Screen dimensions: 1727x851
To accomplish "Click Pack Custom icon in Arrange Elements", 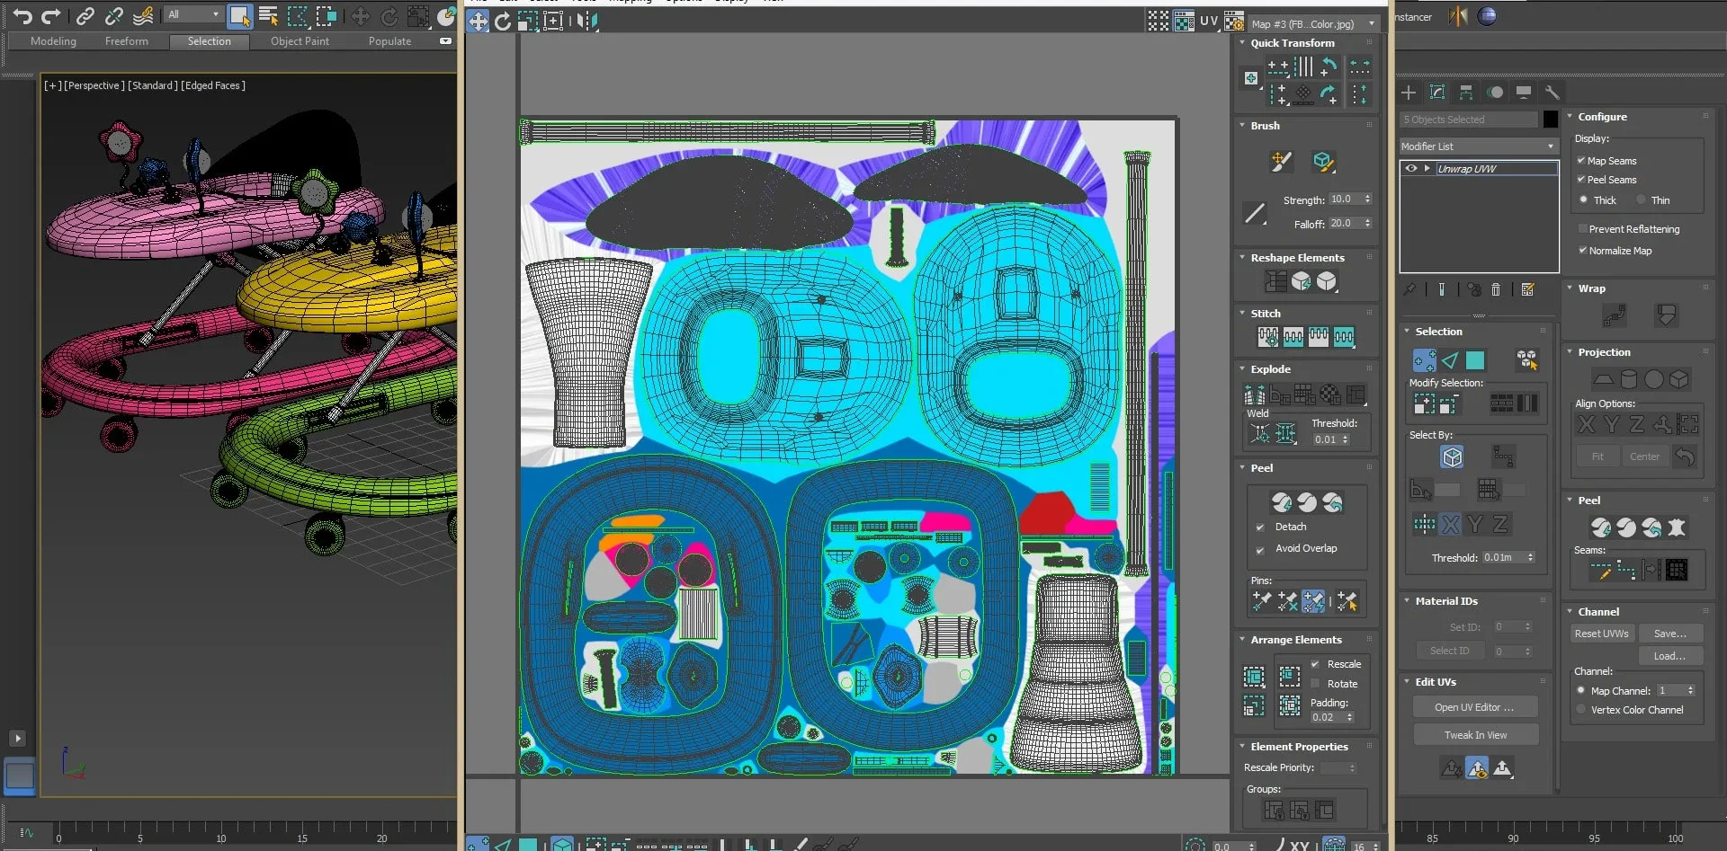I will pos(1254,676).
